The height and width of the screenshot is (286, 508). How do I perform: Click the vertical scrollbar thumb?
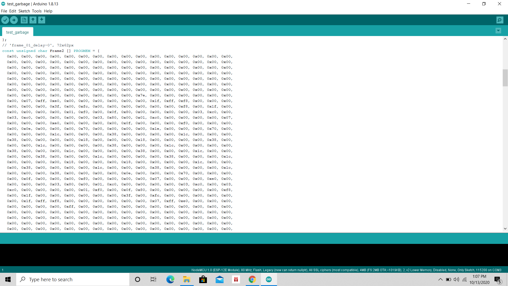tap(505, 78)
